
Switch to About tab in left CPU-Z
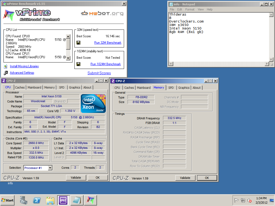coord(87,87)
